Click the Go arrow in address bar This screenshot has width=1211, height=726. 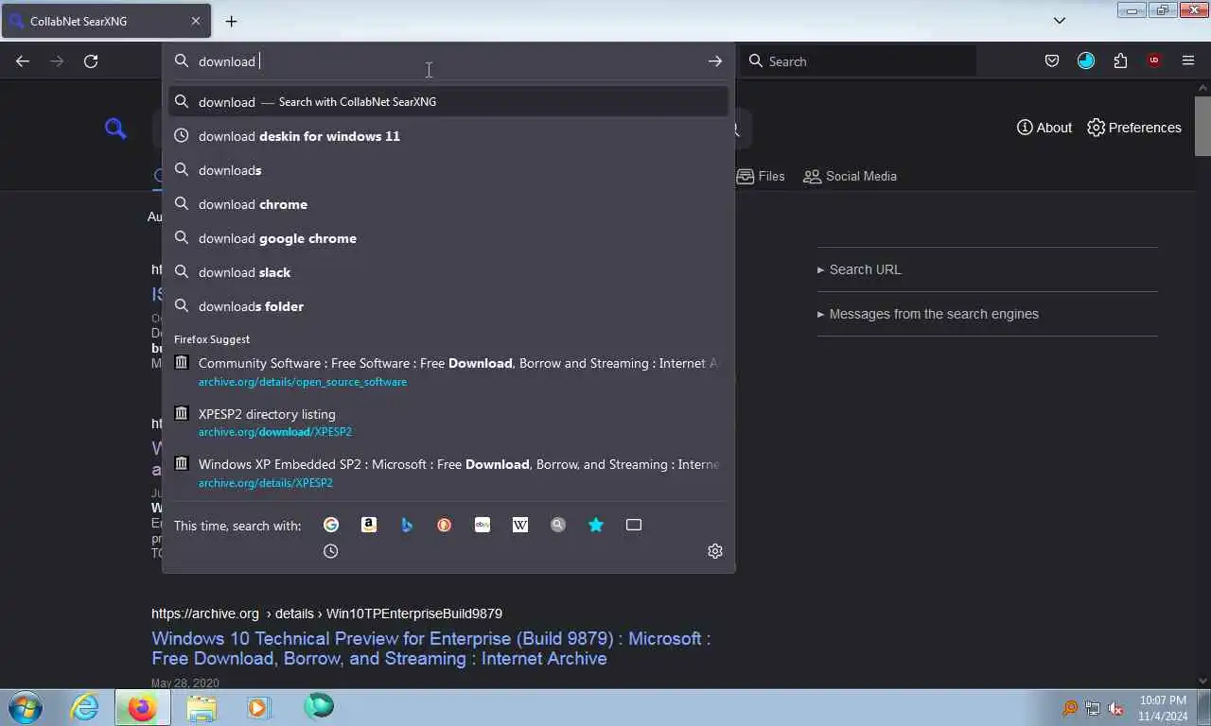click(715, 61)
